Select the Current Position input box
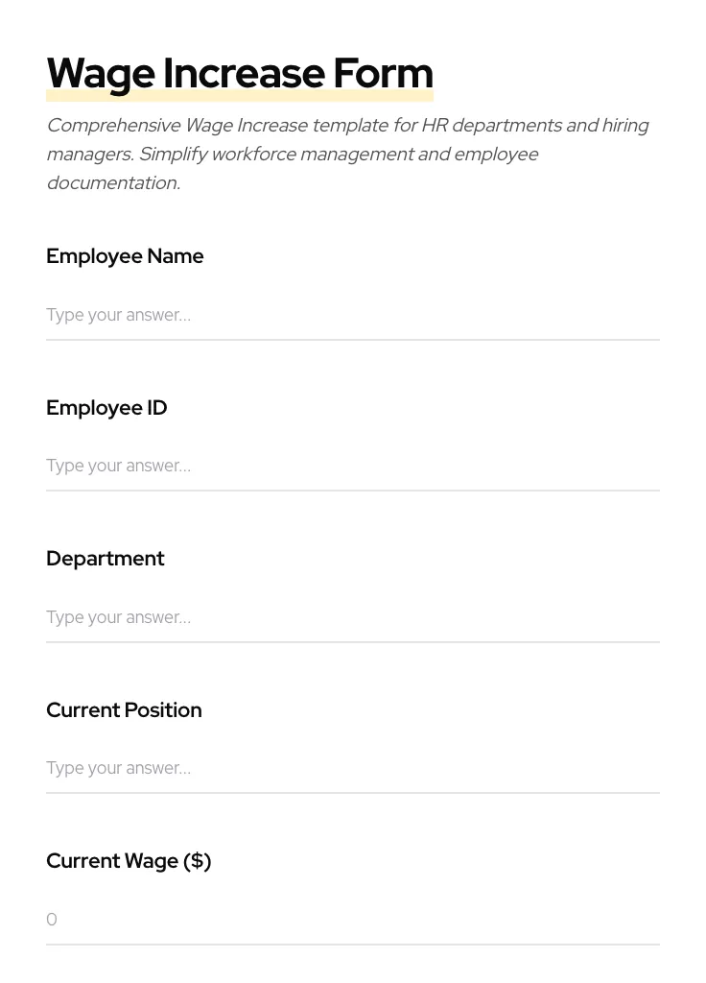The image size is (706, 983). pos(352,768)
